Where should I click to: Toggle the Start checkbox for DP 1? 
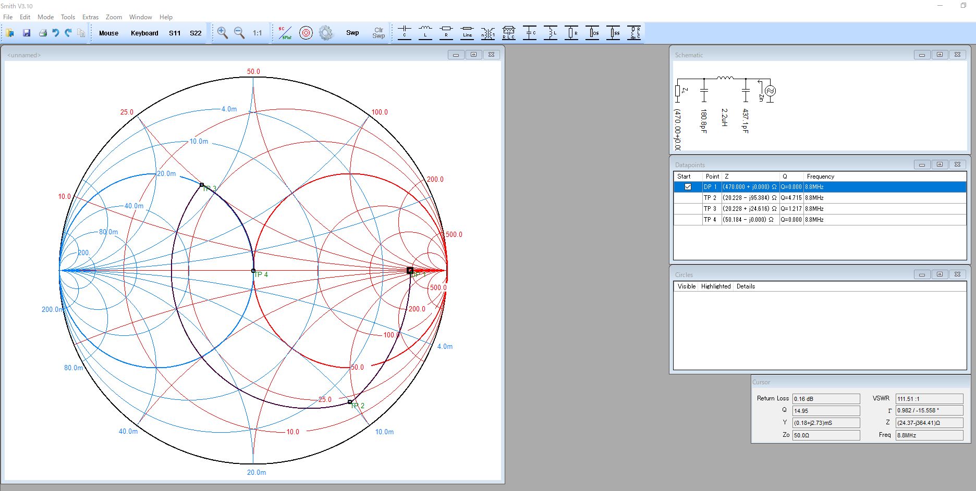[688, 187]
